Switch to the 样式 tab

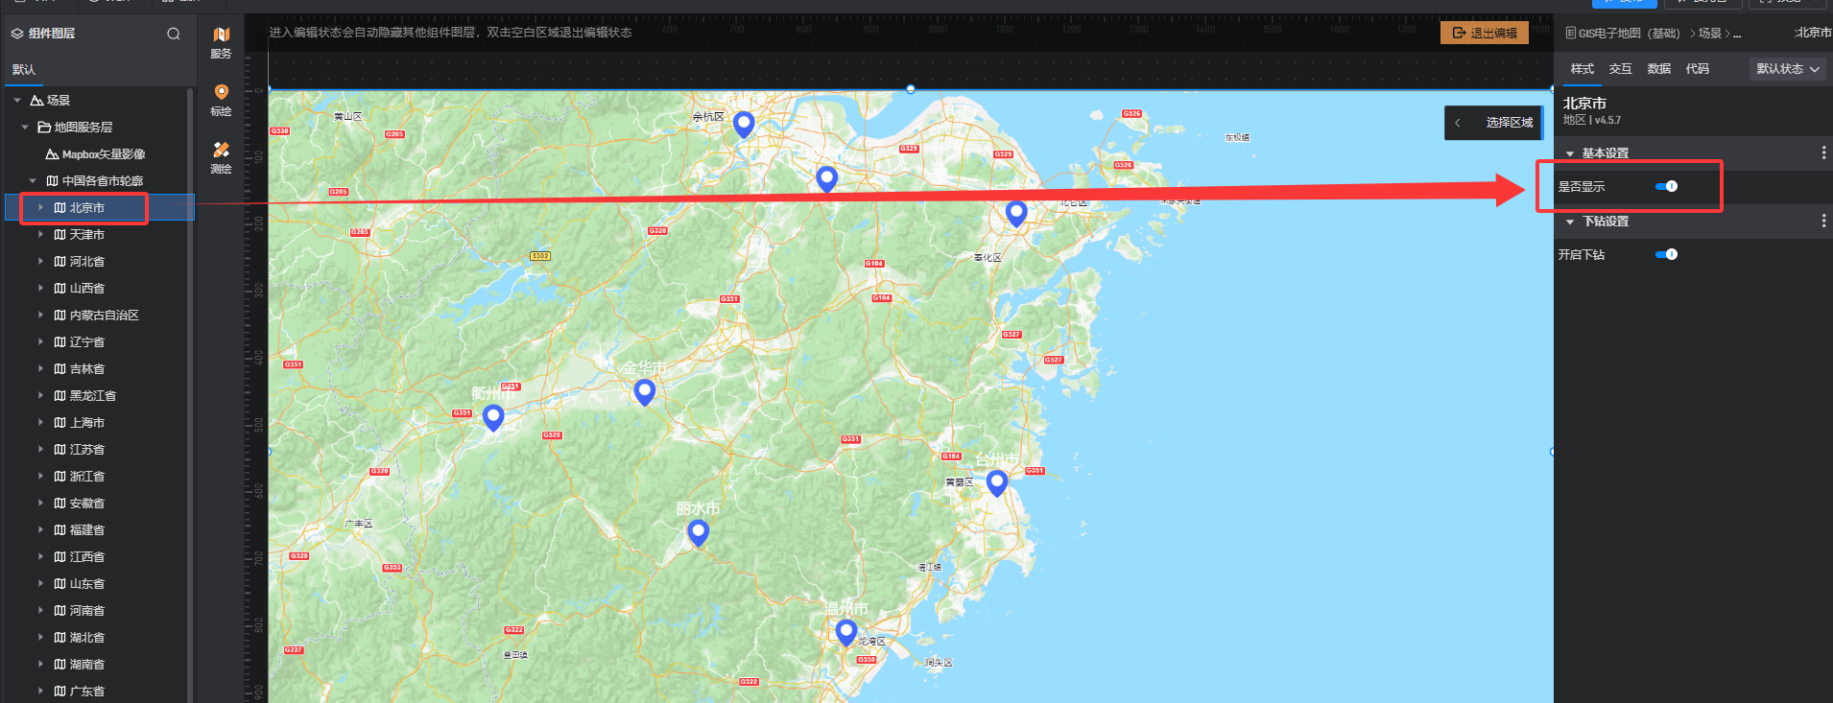[1582, 69]
